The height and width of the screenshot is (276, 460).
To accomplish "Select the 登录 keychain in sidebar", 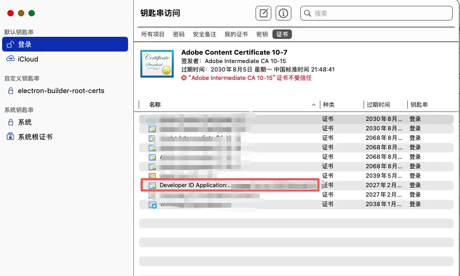I will [65, 44].
